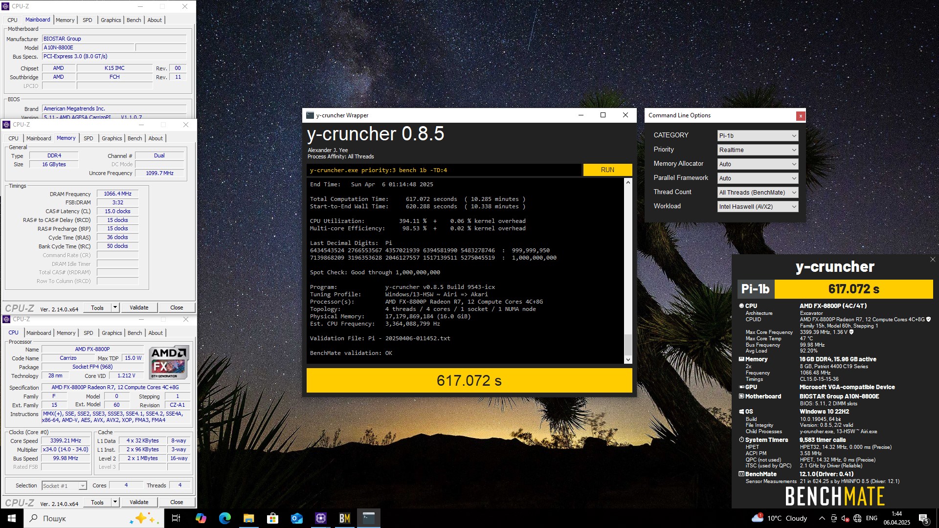Click Tools button in the Processor window
This screenshot has height=528, width=939.
coord(97,502)
